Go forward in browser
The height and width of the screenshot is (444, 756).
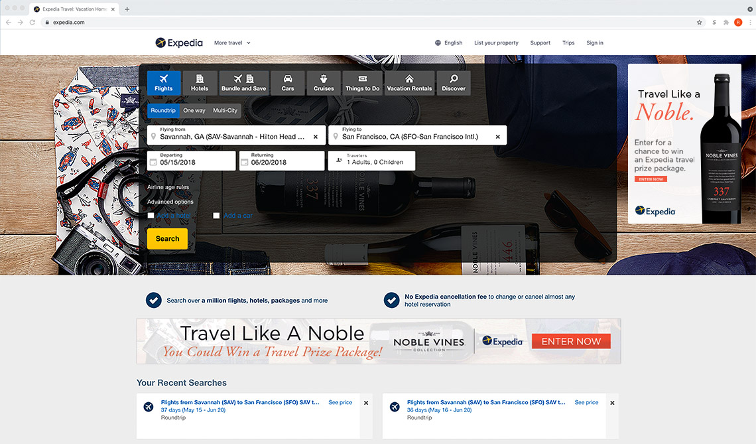pos(21,22)
